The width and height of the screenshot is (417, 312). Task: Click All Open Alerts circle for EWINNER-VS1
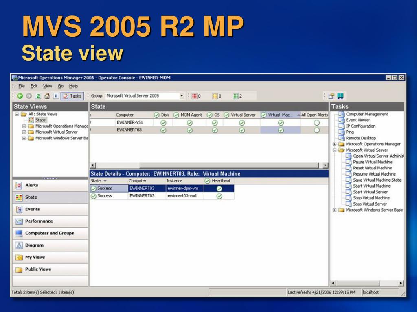point(316,123)
